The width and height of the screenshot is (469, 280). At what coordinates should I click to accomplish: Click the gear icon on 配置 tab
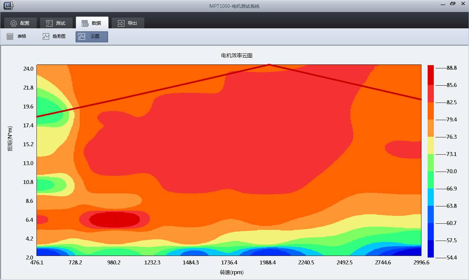14,23
